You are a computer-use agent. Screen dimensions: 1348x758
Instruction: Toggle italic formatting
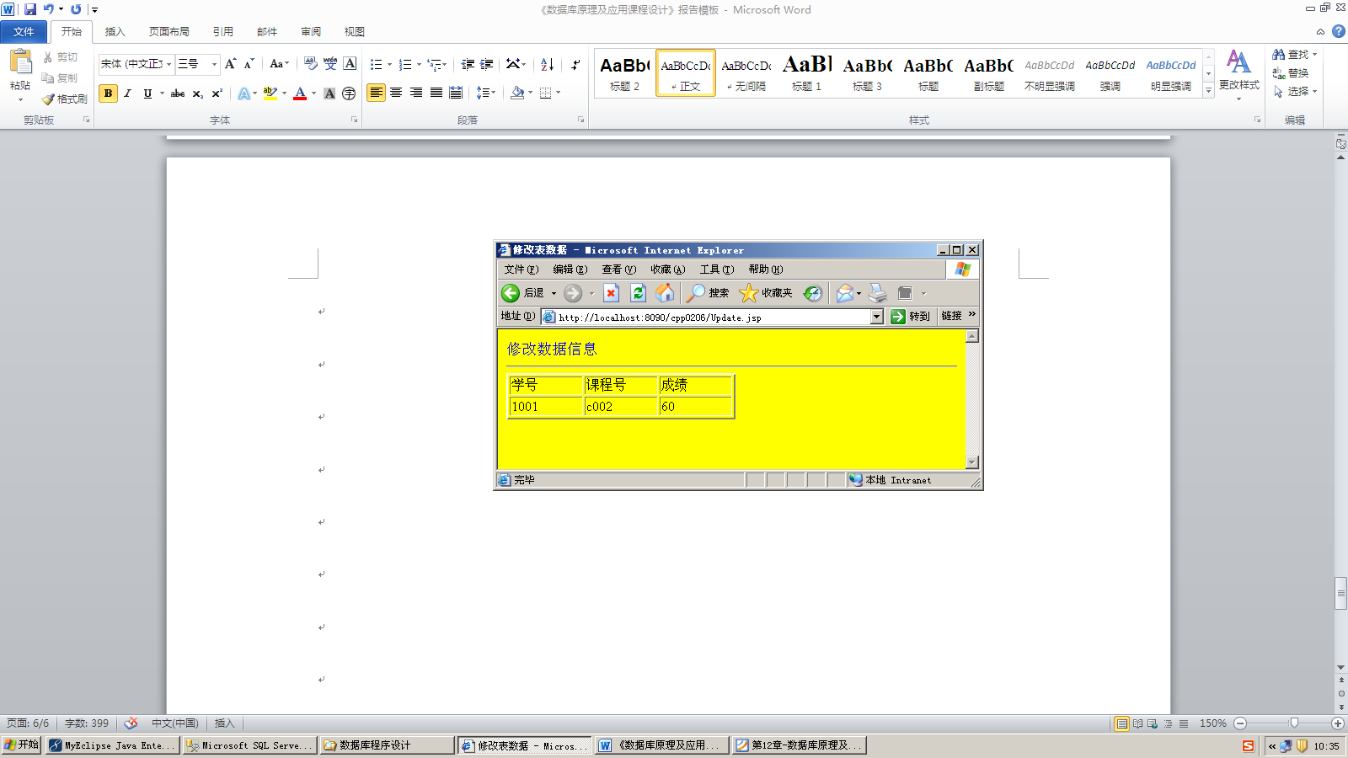click(128, 93)
